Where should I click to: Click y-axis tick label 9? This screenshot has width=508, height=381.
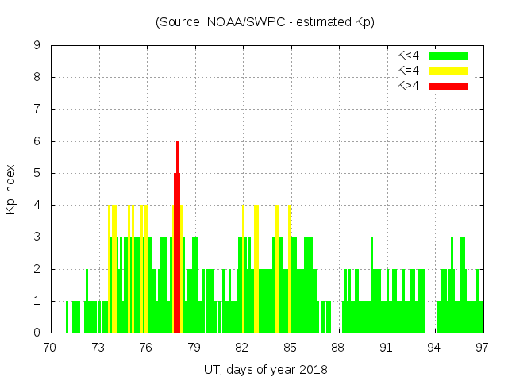pos(37,46)
